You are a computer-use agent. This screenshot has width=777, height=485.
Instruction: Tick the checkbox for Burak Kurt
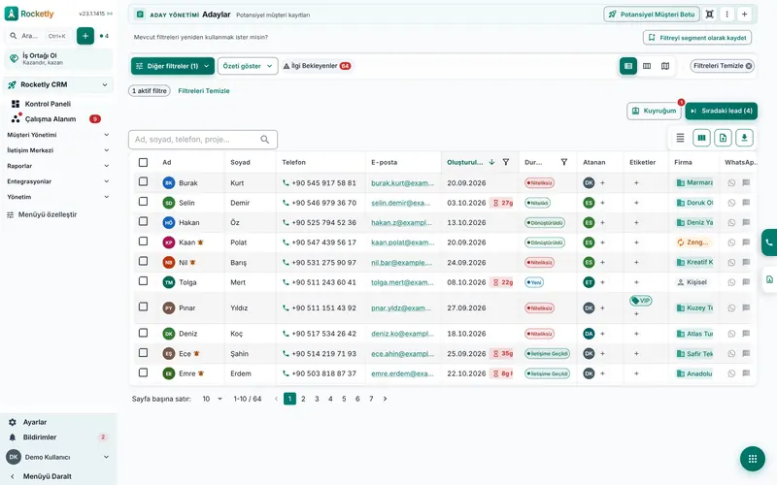[x=143, y=181]
